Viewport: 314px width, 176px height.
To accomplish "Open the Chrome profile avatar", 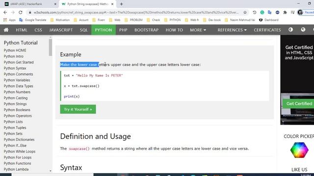I will (300, 12).
